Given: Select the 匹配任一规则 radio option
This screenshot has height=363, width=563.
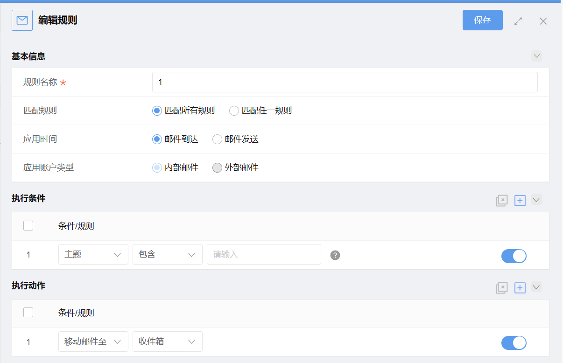Looking at the screenshot, I should point(234,111).
